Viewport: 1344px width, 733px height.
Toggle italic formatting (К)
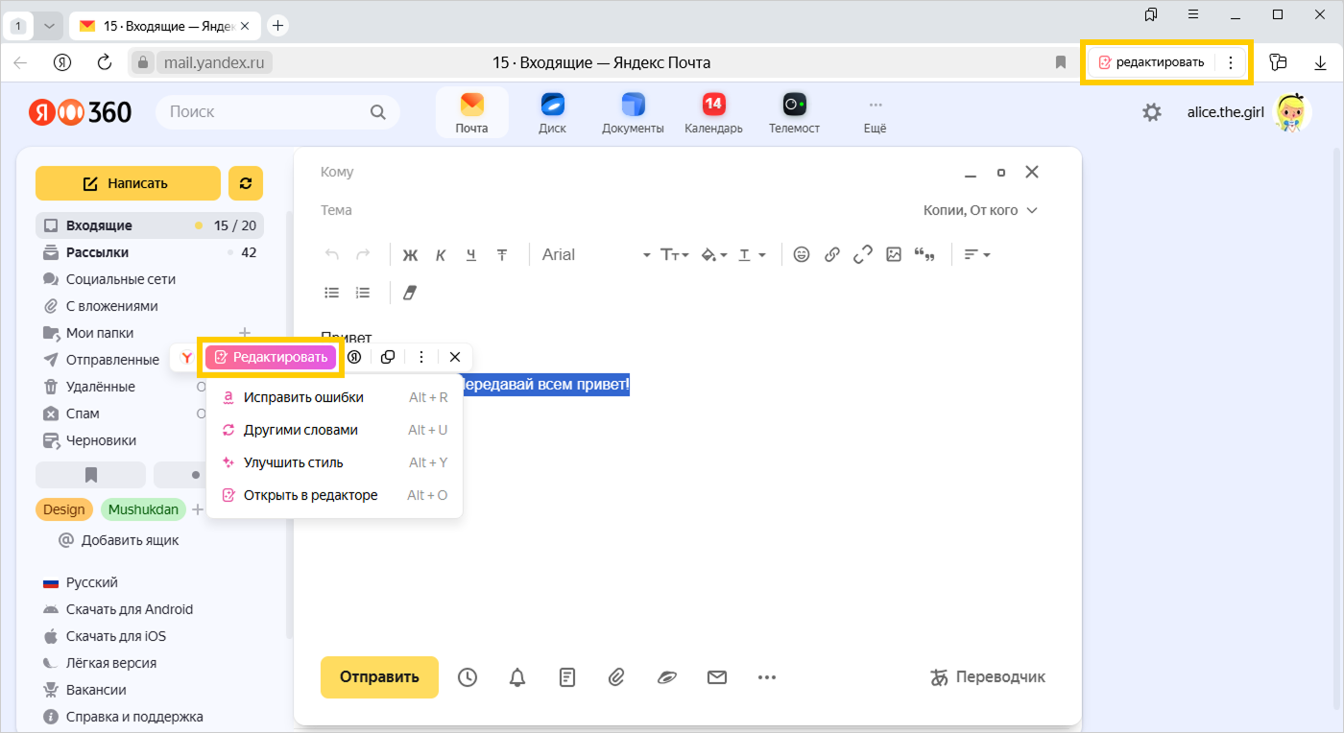click(441, 254)
